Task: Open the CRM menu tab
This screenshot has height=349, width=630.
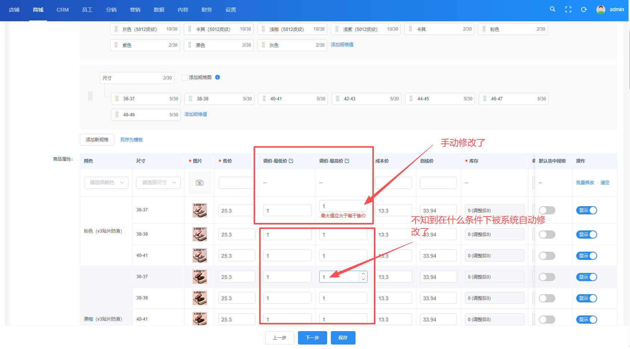Action: 62,10
